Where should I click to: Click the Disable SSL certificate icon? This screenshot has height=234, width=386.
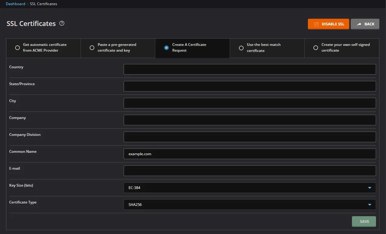316,24
